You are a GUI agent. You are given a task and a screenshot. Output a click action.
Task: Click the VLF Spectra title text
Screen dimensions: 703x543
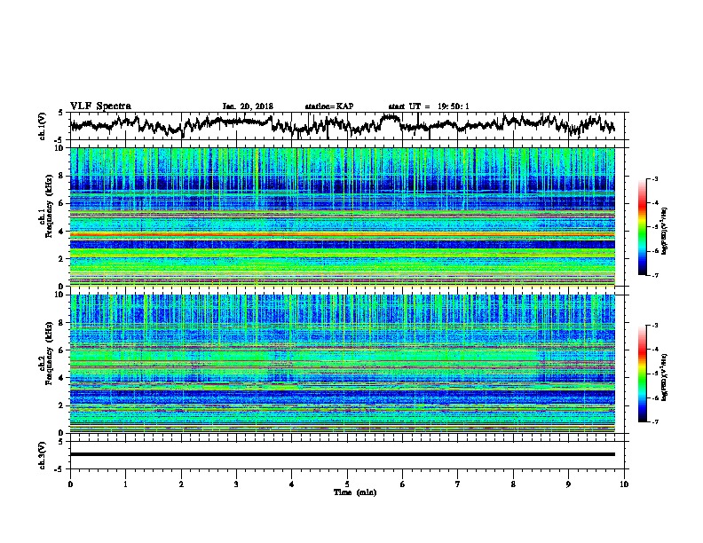[x=100, y=106]
